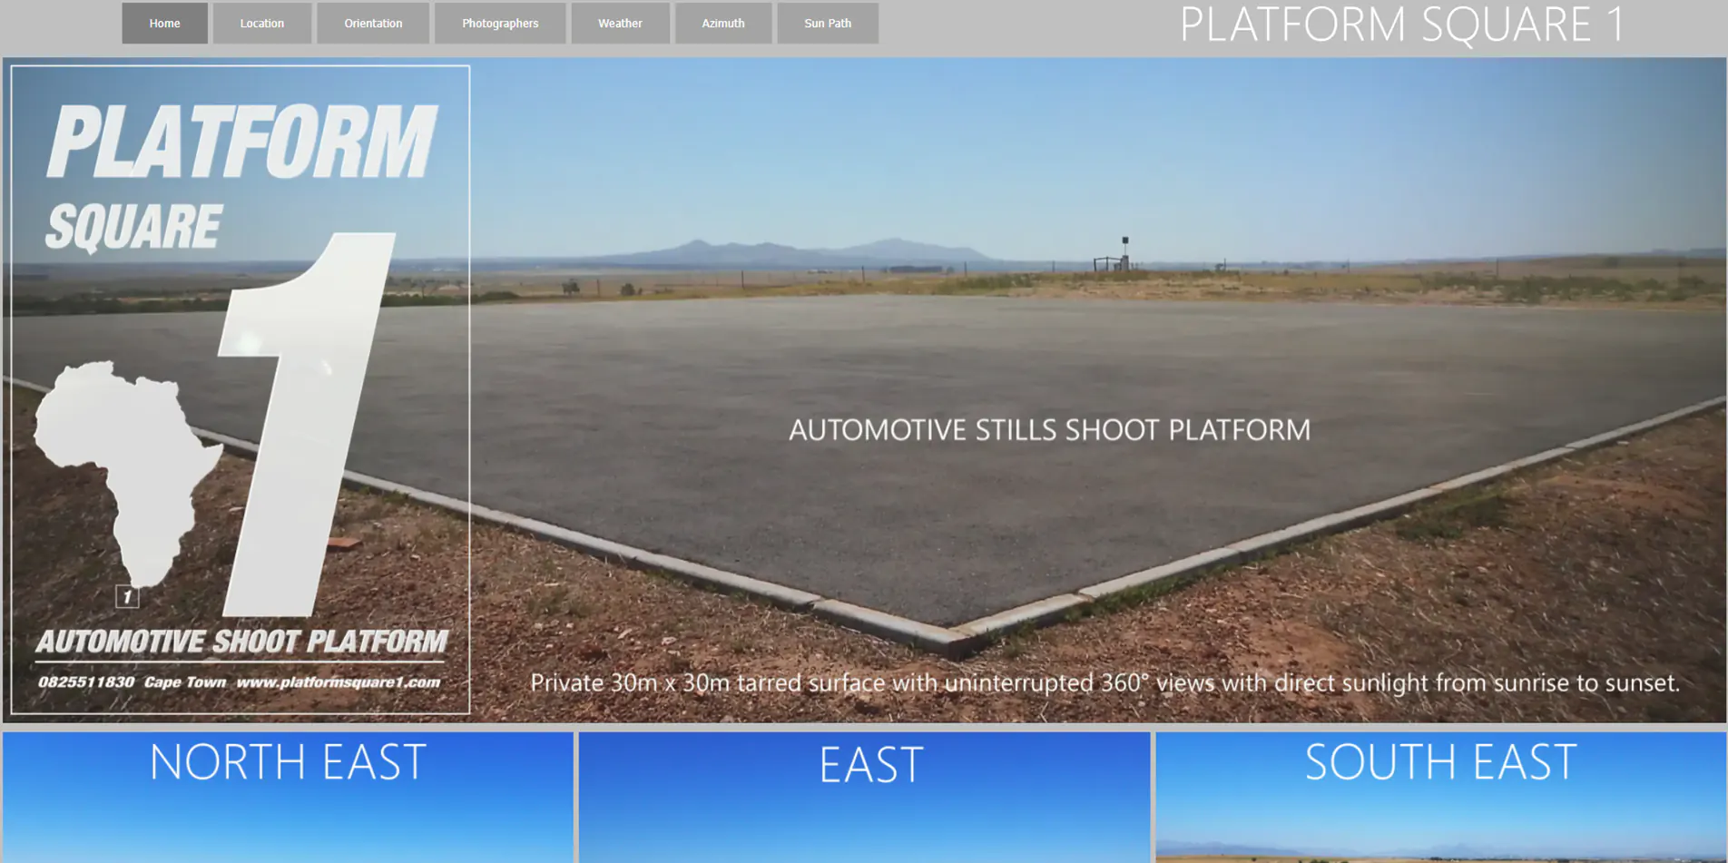Select the Platform Square logo panel
Image resolution: width=1728 pixels, height=863 pixels.
238,390
